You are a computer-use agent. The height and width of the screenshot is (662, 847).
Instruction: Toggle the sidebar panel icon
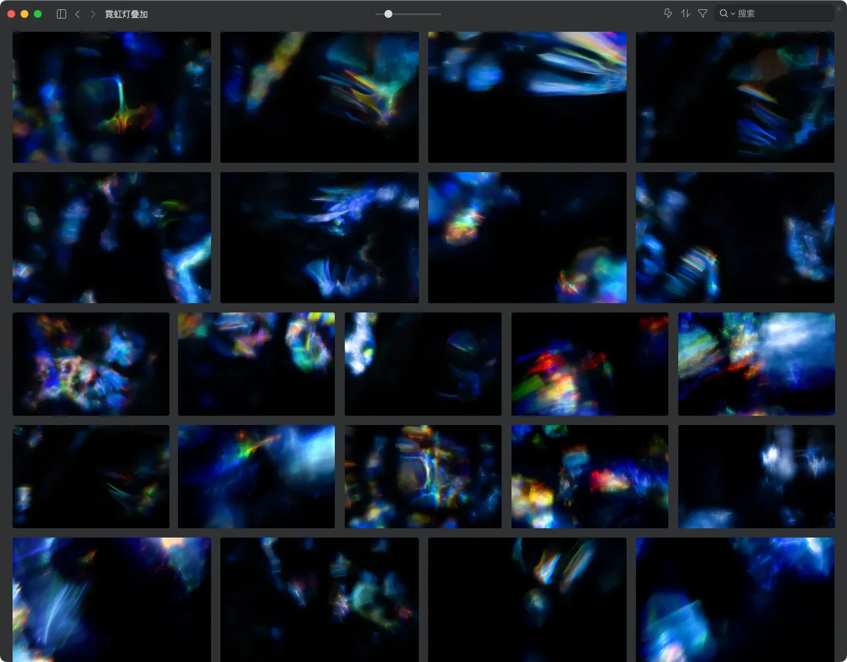coord(62,14)
